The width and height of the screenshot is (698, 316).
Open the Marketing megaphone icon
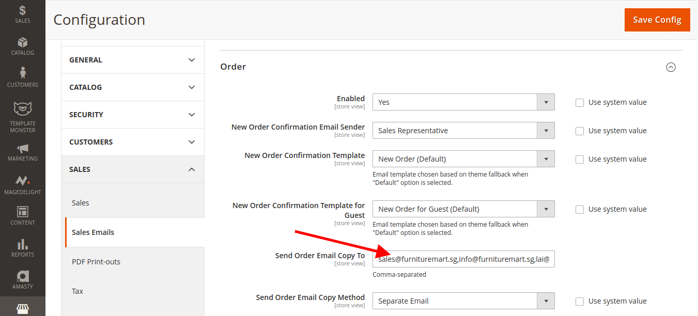tap(22, 152)
